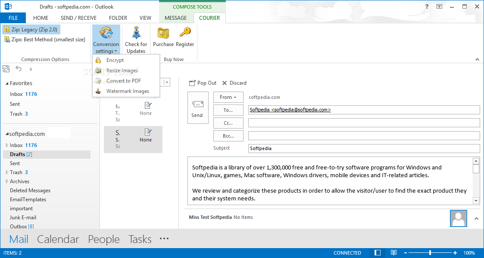Click the Check for Updates icon

point(136,33)
